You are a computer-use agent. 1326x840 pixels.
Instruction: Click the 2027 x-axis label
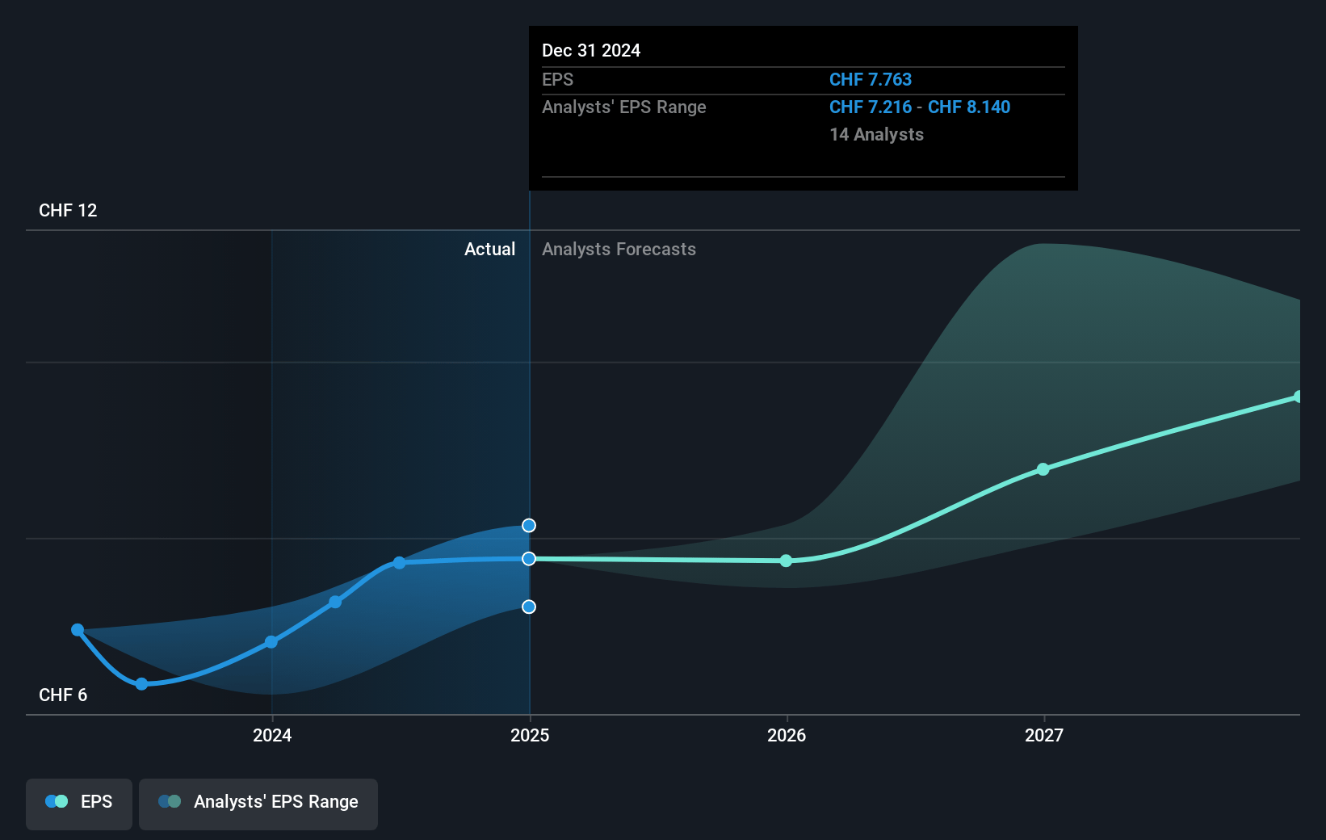pos(1044,735)
